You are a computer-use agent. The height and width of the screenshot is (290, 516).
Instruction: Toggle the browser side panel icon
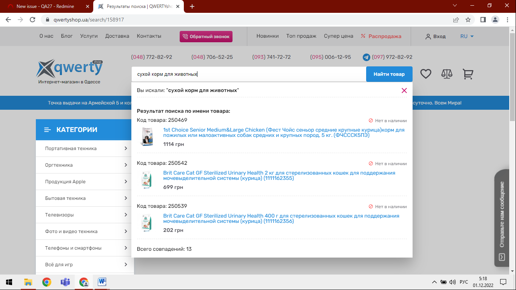[x=483, y=20]
